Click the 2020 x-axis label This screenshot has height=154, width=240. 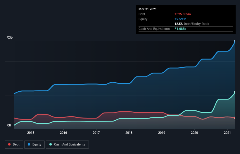point(194,133)
